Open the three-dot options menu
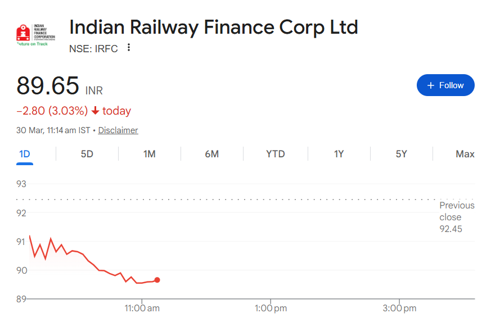The height and width of the screenshot is (327, 500). (129, 49)
